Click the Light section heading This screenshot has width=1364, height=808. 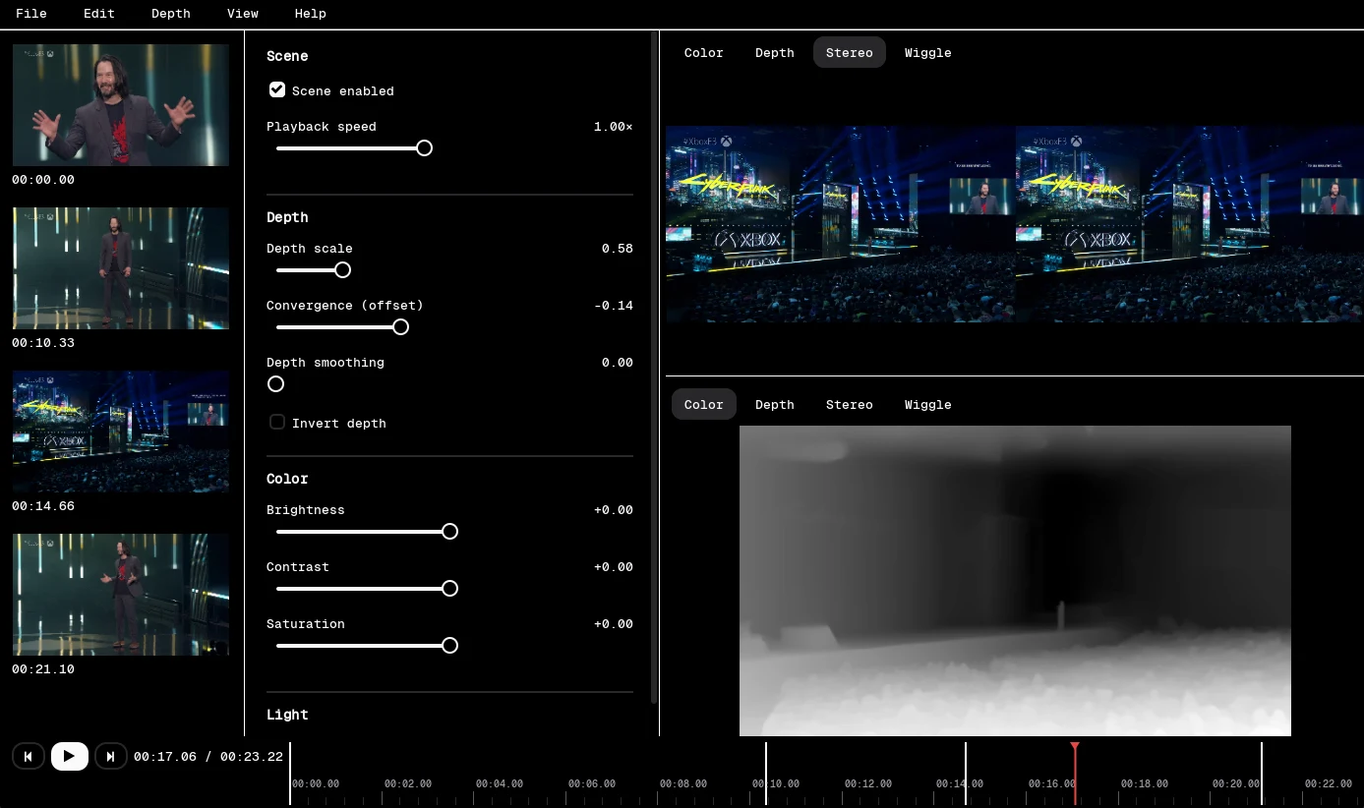coord(287,715)
